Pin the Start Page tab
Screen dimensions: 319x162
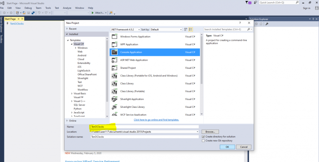[18, 19]
